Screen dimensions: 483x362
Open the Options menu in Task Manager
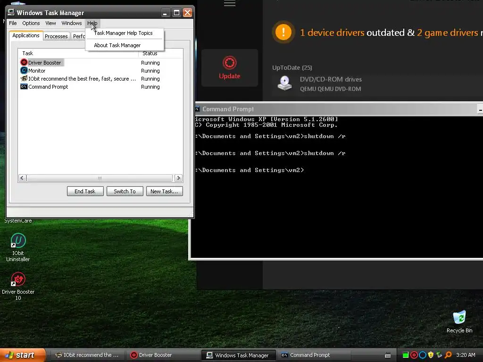[31, 23]
